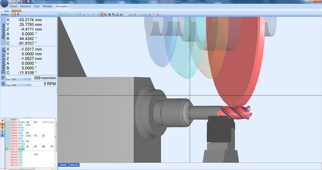Toggle the orange position display button

click(14, 15)
